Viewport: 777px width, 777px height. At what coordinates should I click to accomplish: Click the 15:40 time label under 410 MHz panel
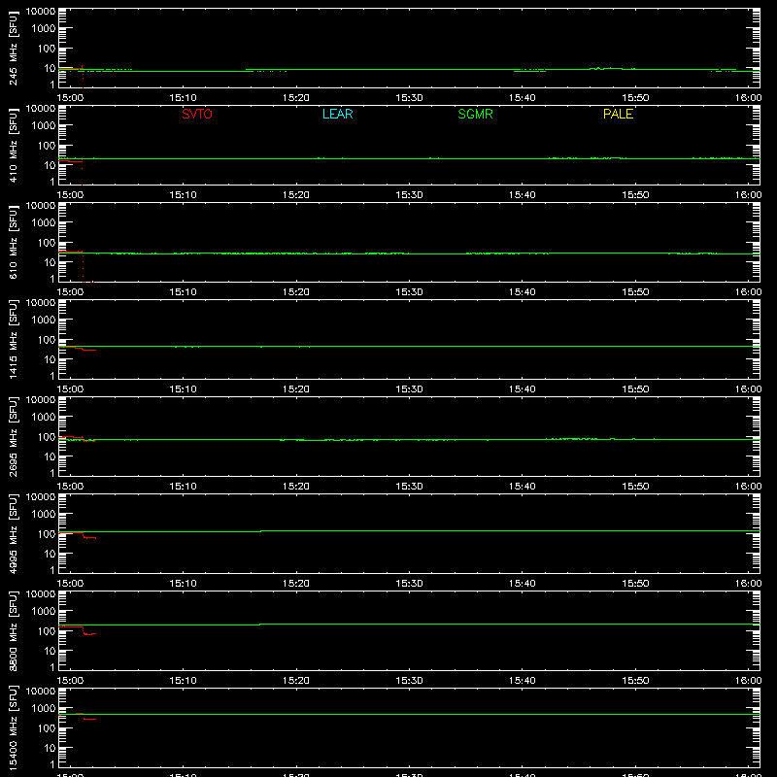[x=522, y=195]
